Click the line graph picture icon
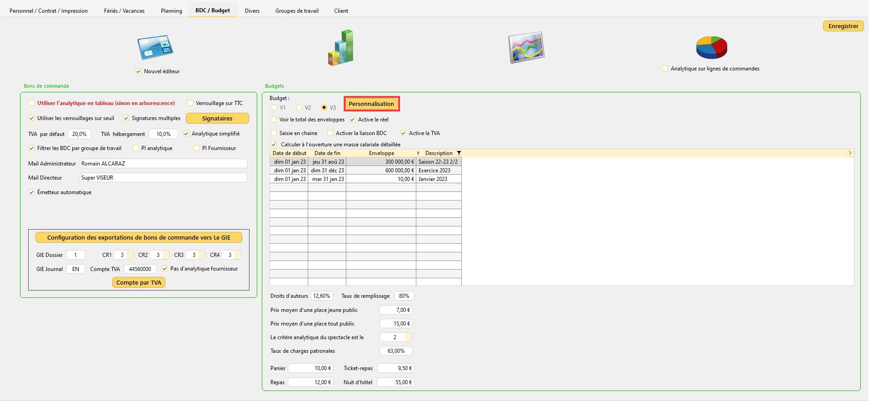Viewport: 869px width, 401px height. pos(526,47)
